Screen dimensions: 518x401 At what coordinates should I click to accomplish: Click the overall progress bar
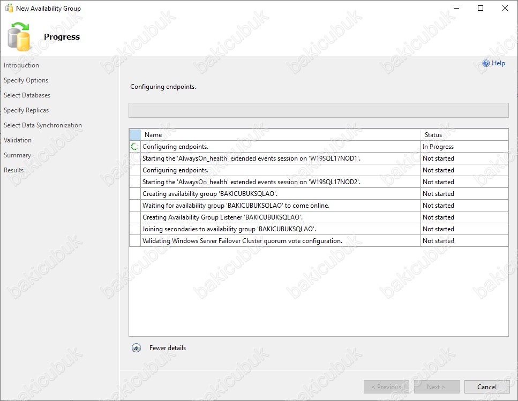318,110
